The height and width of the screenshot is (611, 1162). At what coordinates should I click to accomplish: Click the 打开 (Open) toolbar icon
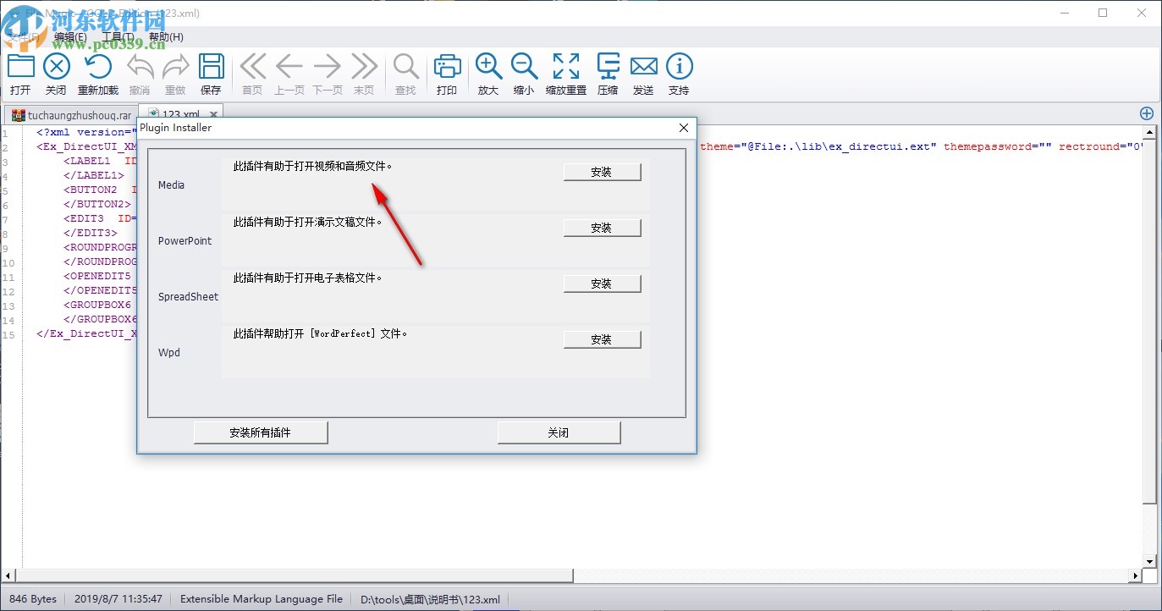[x=20, y=67]
